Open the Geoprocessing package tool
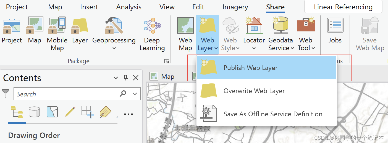This screenshot has width=388, height=143. coord(114,25)
